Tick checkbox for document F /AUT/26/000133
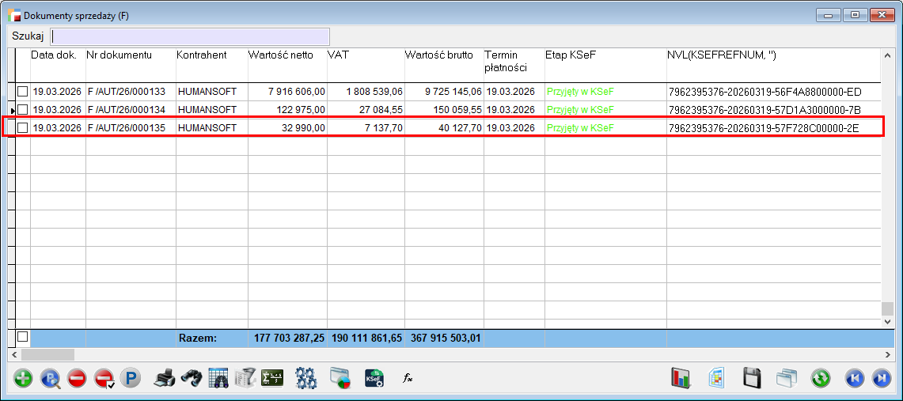 23,91
